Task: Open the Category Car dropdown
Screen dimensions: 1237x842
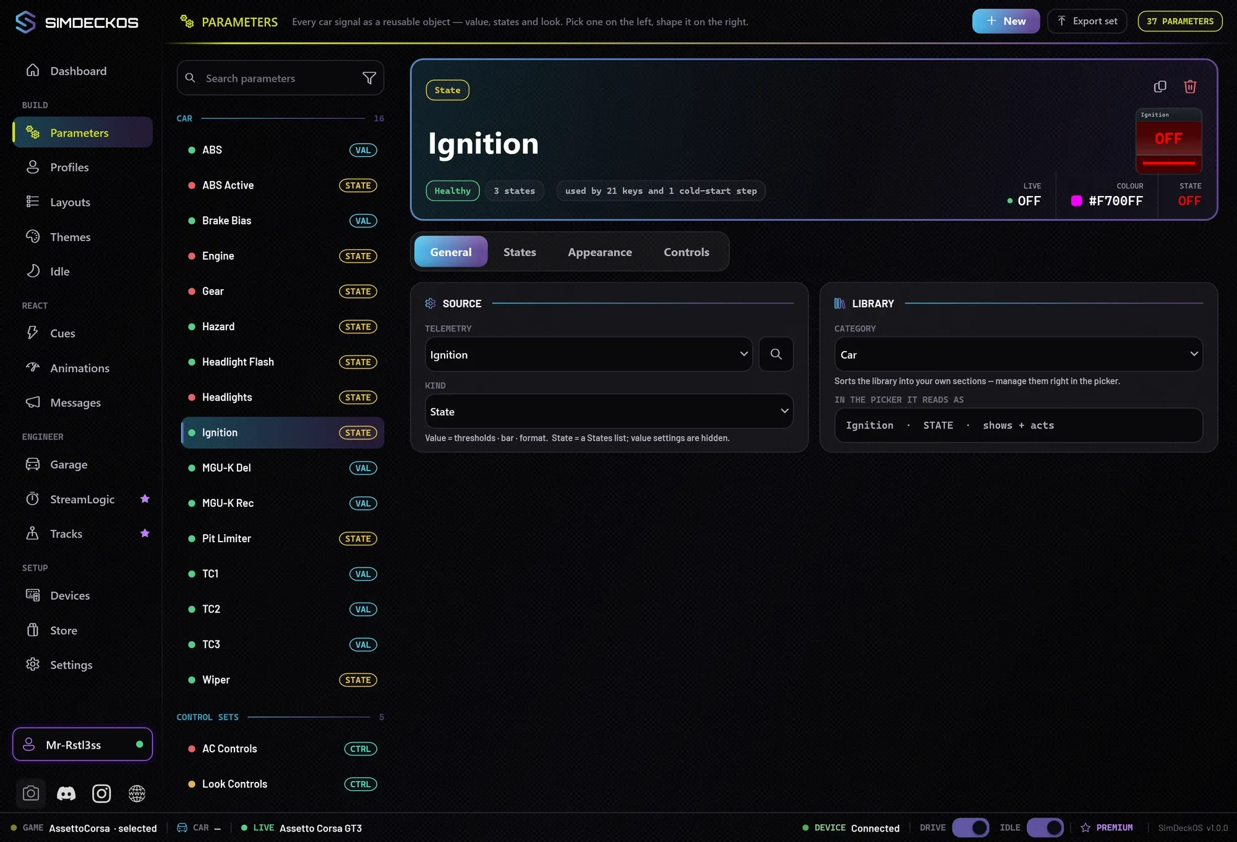Action: (x=1018, y=354)
